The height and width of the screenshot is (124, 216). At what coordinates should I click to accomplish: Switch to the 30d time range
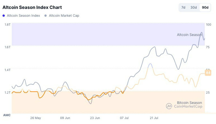click(194, 8)
